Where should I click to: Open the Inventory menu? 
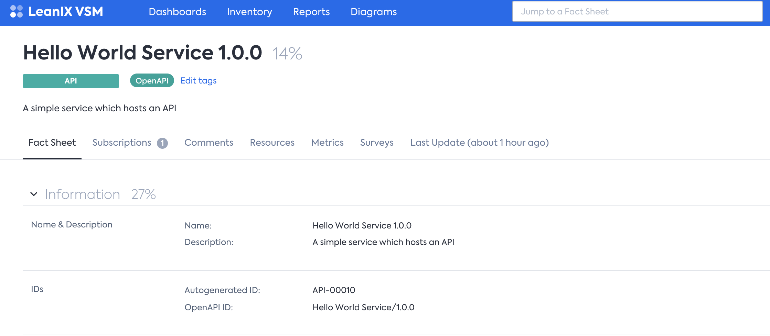tap(249, 12)
